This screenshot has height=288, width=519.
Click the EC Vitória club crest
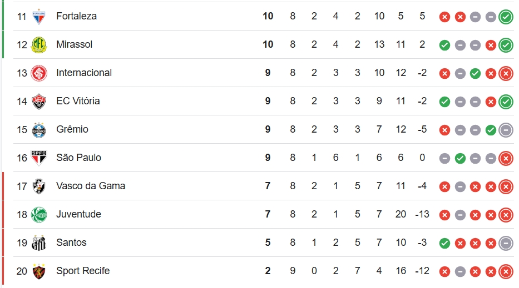(39, 102)
